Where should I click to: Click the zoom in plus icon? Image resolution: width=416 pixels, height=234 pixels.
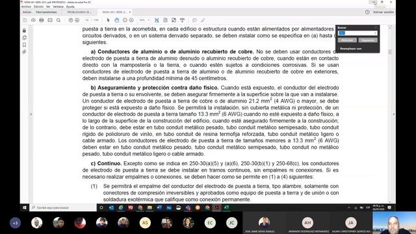(x=131, y=20)
